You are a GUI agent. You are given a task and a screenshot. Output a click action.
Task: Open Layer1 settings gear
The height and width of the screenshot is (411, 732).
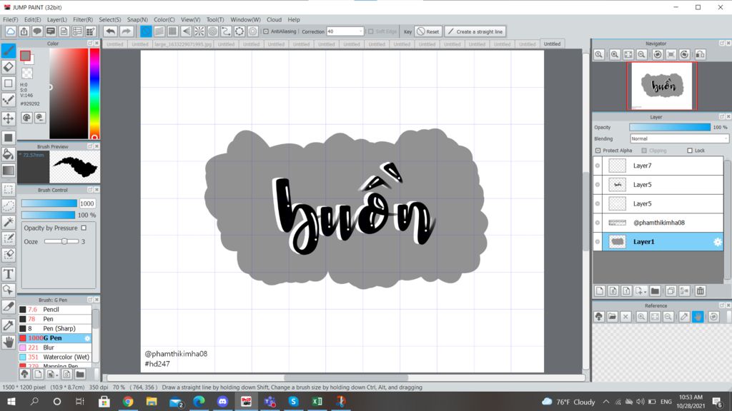tap(718, 241)
